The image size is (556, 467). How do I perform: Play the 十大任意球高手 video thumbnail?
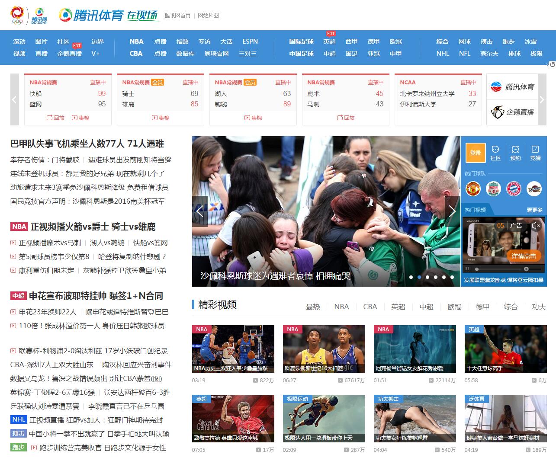[x=506, y=349]
